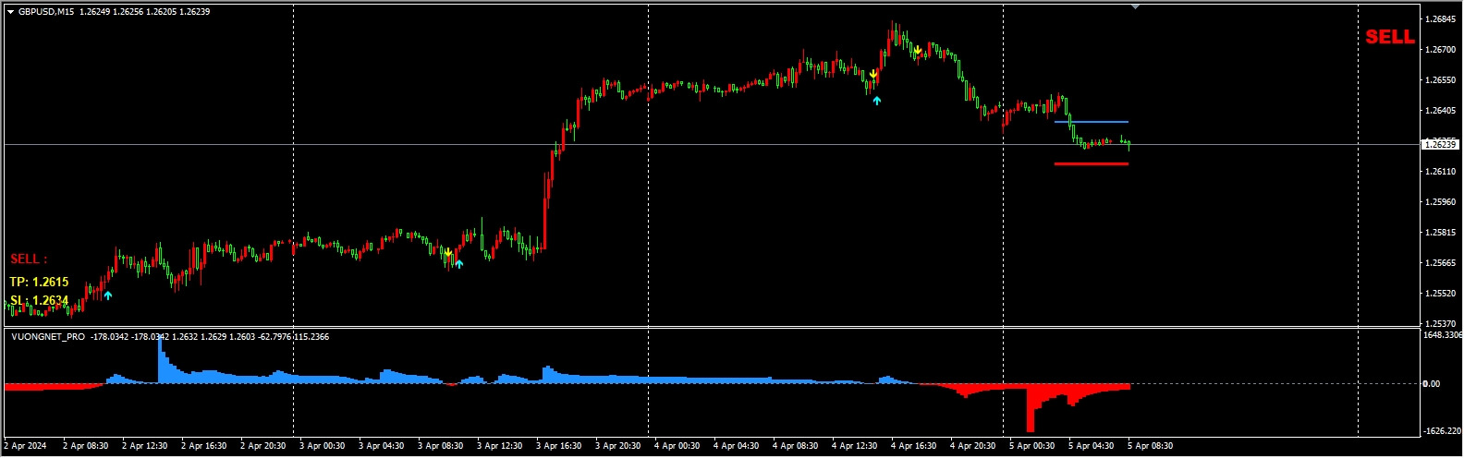Click the gray chart shift triangle marker
The width and height of the screenshot is (1464, 458).
(x=1135, y=6)
